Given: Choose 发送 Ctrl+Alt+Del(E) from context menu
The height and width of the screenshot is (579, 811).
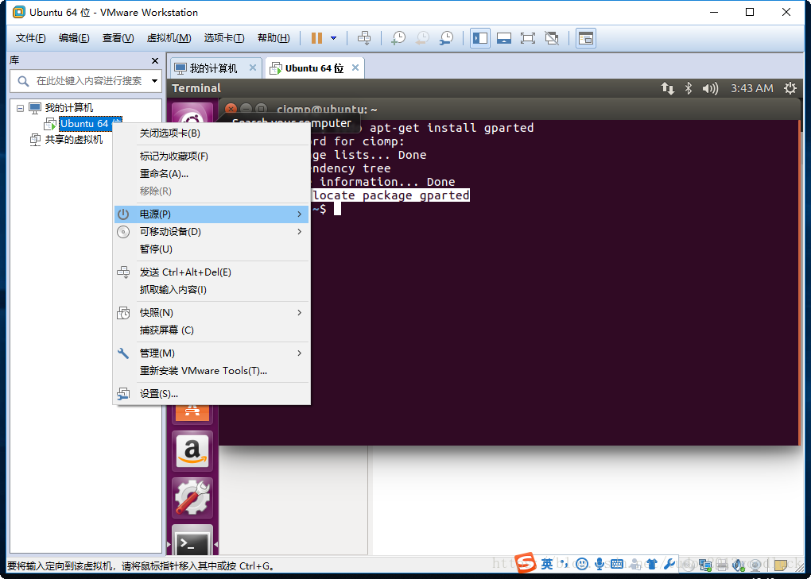Looking at the screenshot, I should tap(212, 272).
